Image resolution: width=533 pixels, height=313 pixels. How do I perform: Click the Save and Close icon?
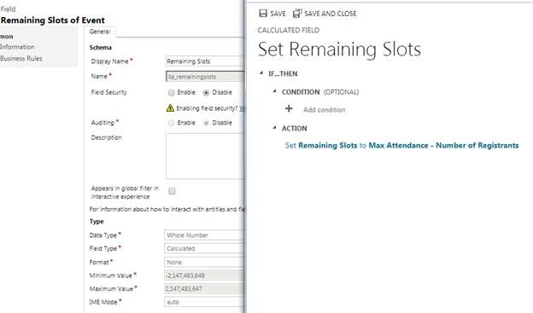[x=297, y=14]
